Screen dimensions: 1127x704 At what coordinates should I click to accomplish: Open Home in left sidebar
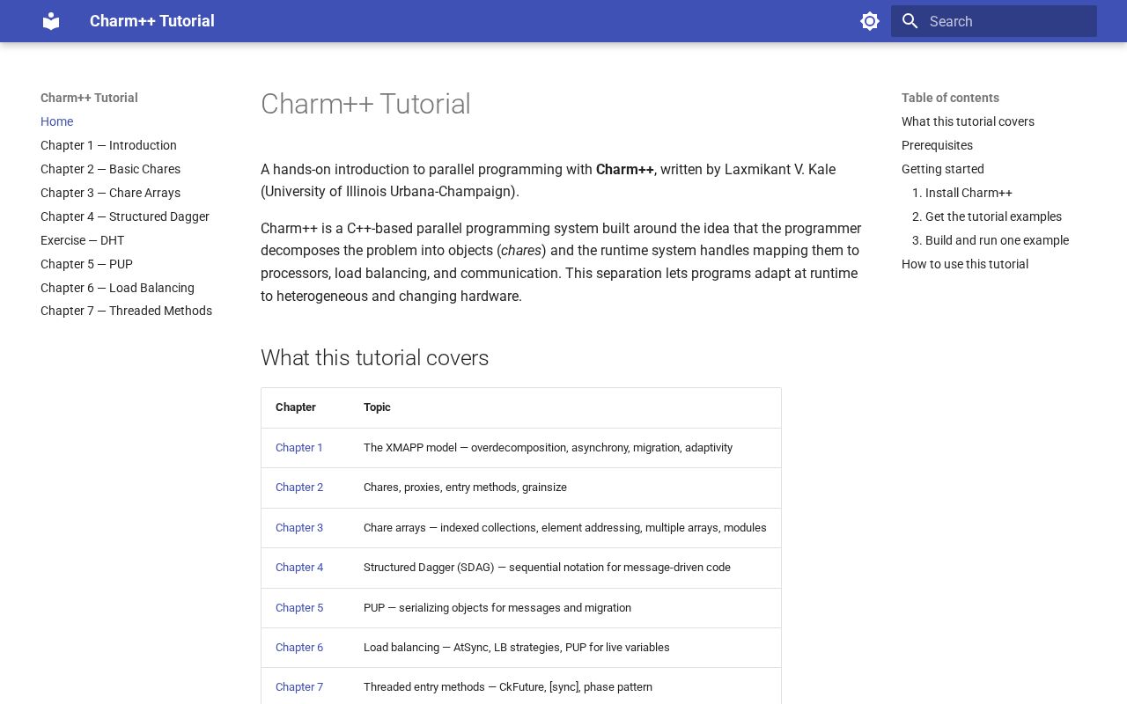coord(56,121)
